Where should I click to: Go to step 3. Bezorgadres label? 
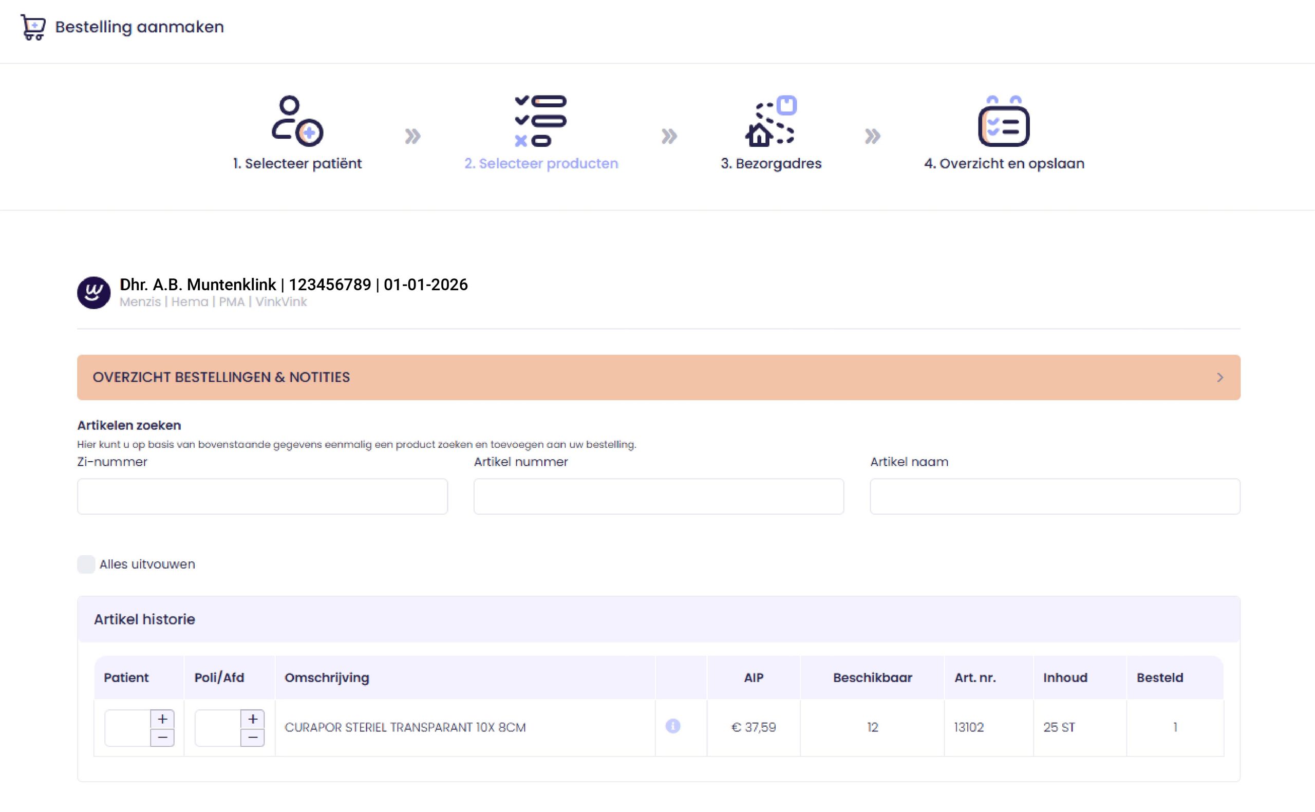771,163
